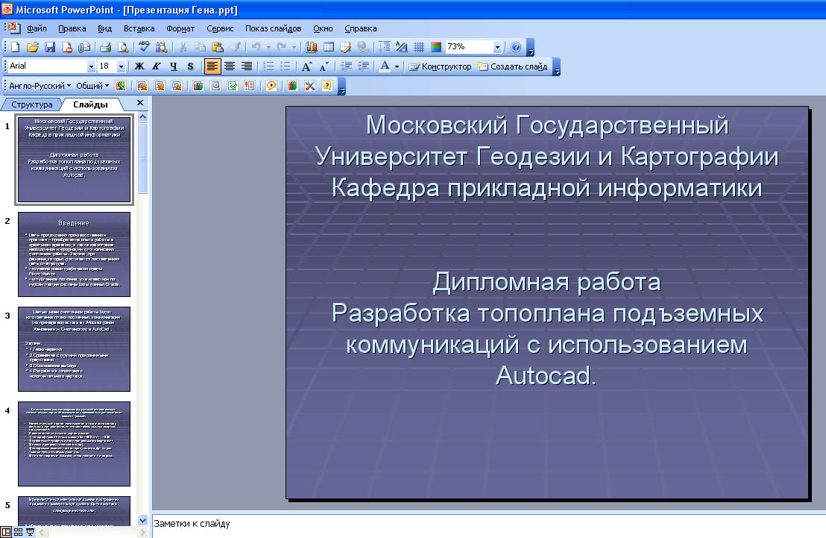The image size is (826, 538).
Task: Toggle text Shadow (S) formatting
Action: coord(190,66)
